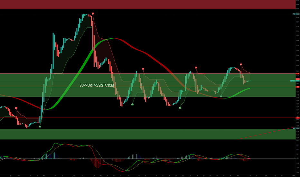Click the MACD zero line in the lower pane
The width and height of the screenshot is (300, 177).
tap(148, 159)
